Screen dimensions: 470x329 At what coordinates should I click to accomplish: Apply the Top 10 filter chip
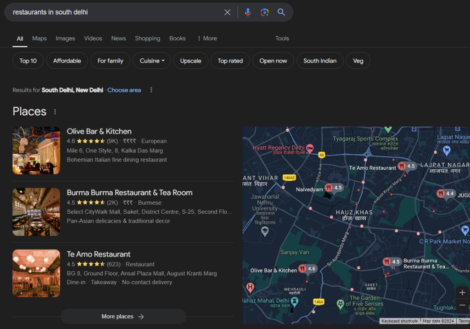[x=28, y=61]
